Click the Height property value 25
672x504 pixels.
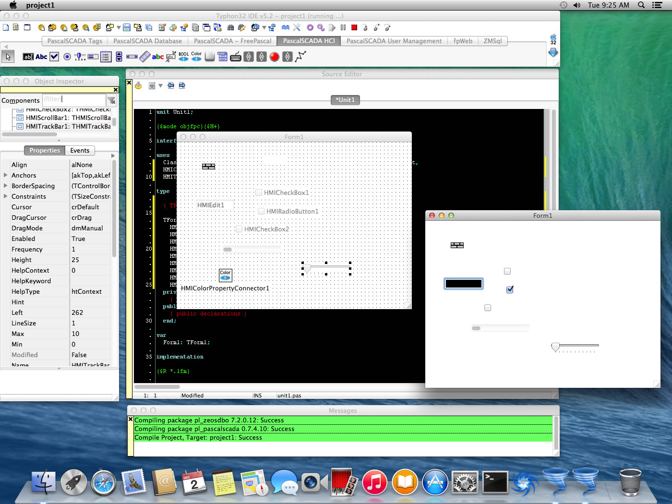click(90, 260)
